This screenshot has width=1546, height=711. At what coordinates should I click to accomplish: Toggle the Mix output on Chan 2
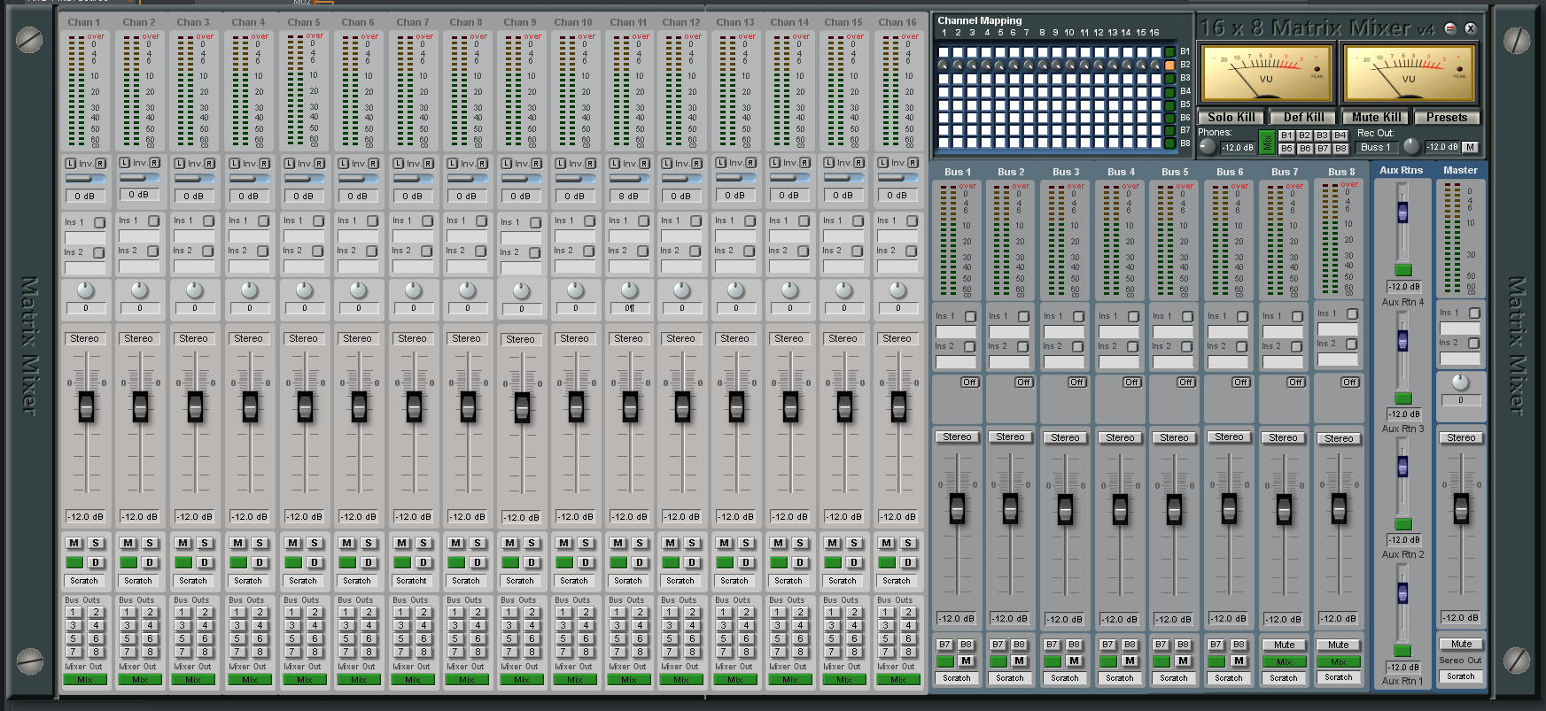click(139, 680)
